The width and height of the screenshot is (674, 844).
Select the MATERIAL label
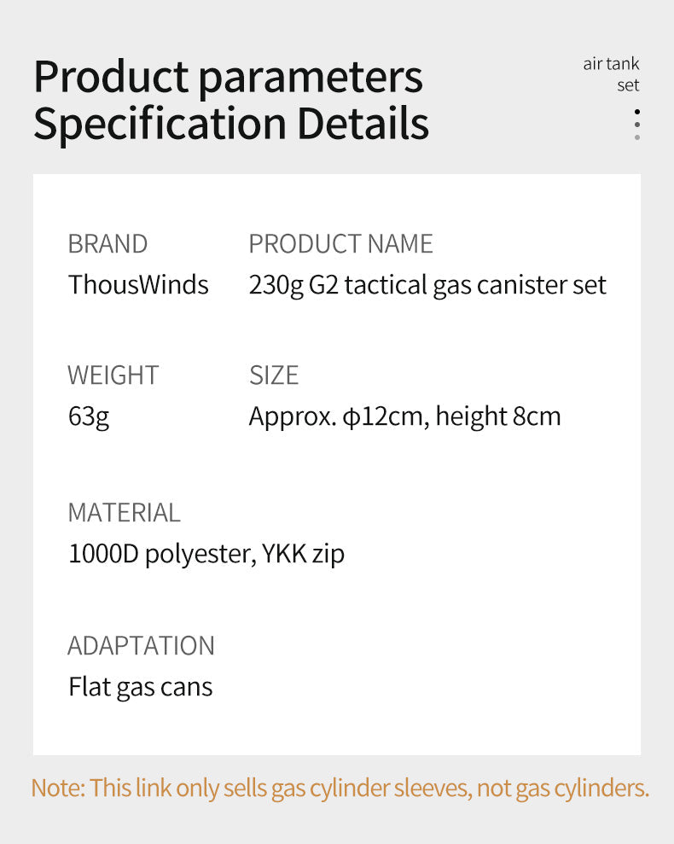point(125,512)
